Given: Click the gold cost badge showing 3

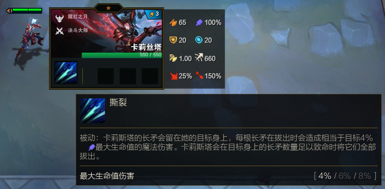Looking at the screenshot, I should [x=154, y=14].
